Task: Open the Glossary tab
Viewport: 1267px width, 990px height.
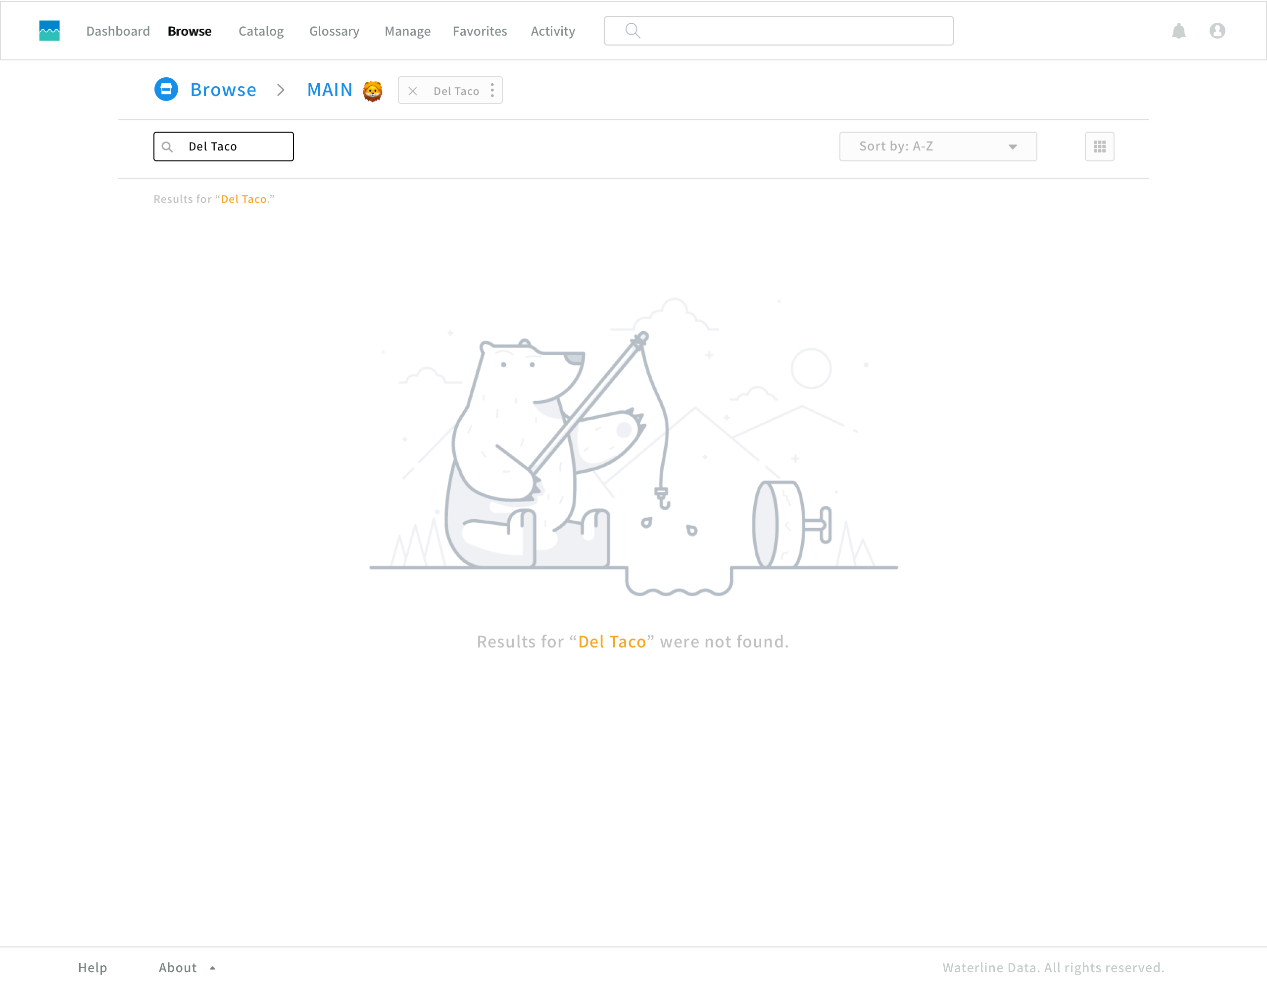Action: pyautogui.click(x=334, y=31)
